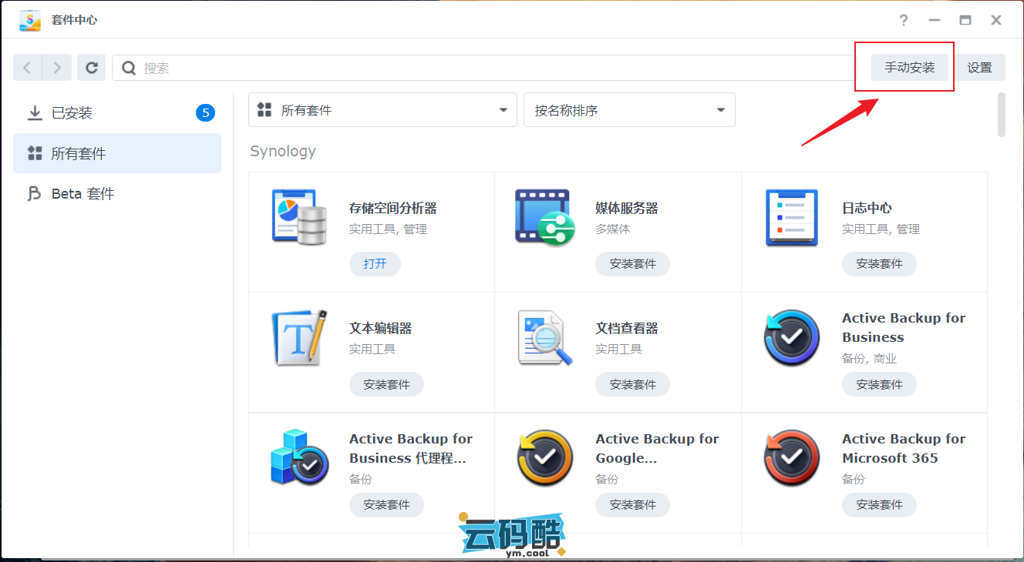Screen dimensions: 1024x562
Task: Select Active Backup for Microsoft 365 icon
Action: coord(791,459)
